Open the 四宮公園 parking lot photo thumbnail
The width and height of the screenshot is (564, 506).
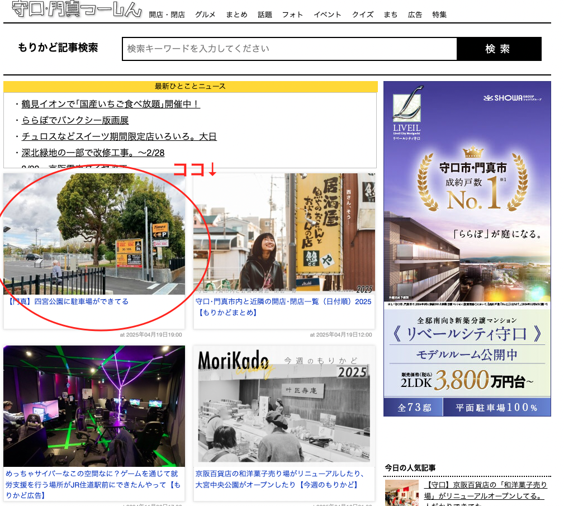tap(94, 234)
